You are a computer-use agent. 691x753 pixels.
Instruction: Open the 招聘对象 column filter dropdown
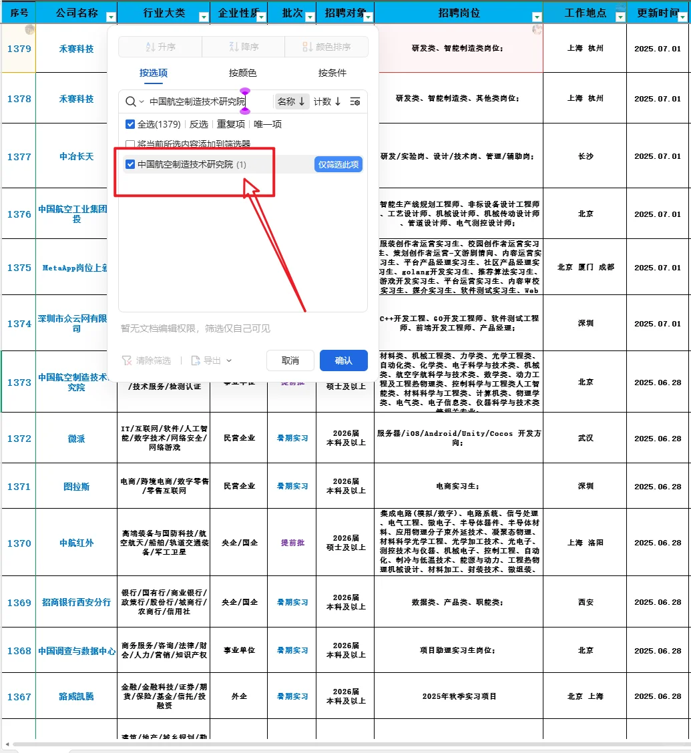pyautogui.click(x=368, y=17)
